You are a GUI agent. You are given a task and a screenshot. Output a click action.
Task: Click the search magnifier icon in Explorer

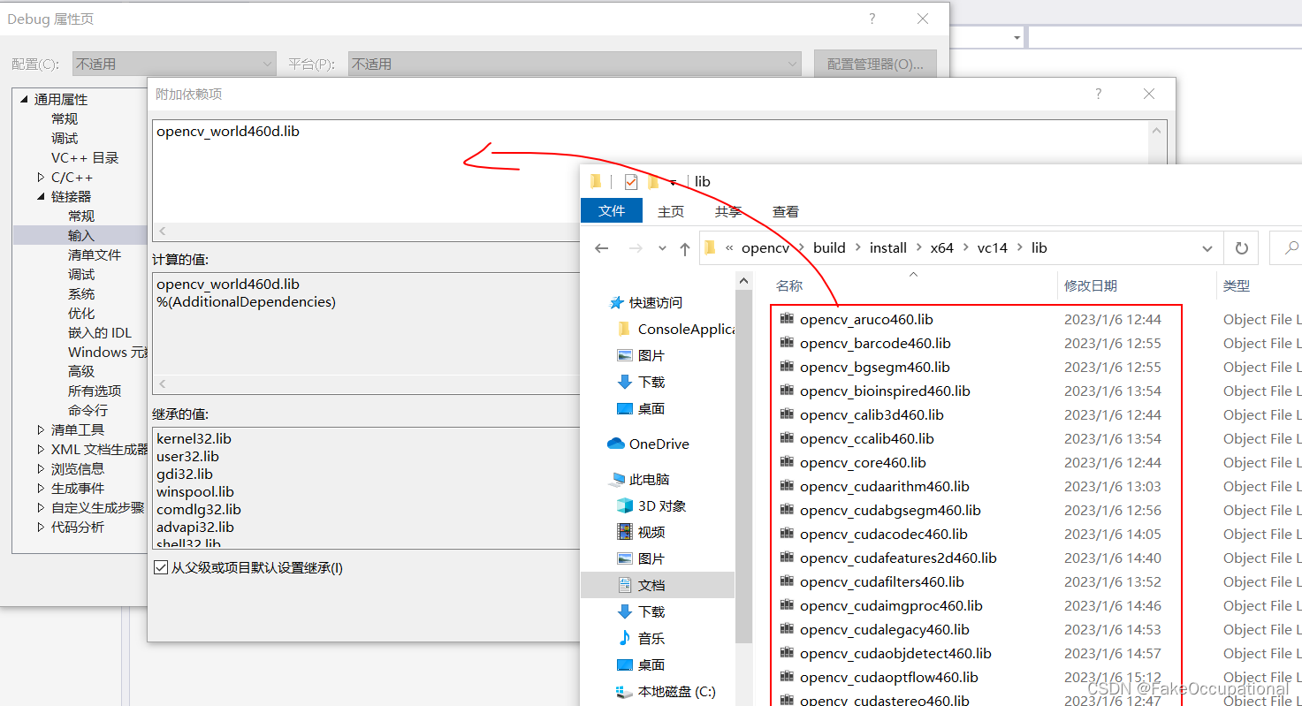click(x=1291, y=248)
